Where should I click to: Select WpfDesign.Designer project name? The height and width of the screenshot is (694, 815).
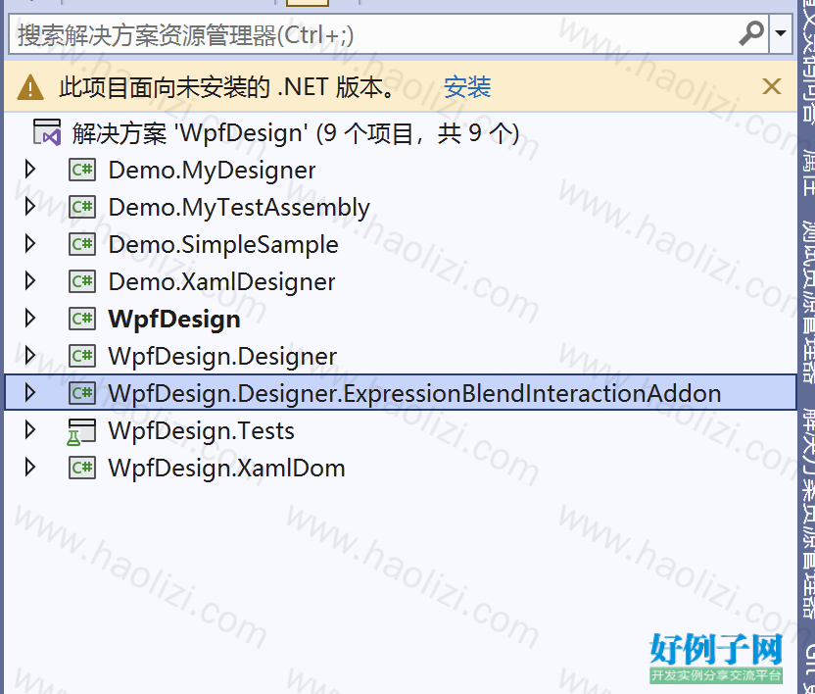tap(222, 357)
